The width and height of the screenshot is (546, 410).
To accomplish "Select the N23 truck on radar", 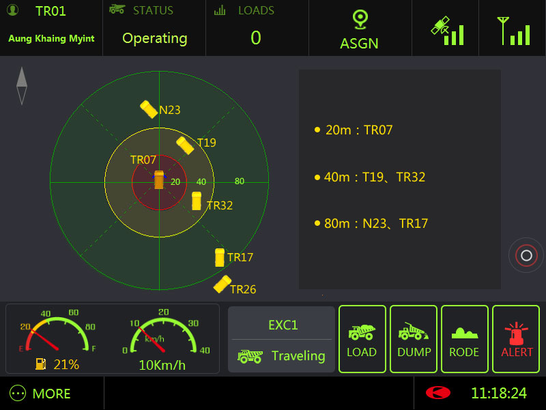I will point(149,109).
